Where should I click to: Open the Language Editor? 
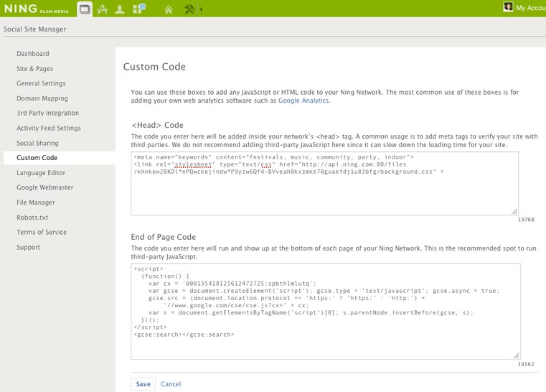[41, 173]
